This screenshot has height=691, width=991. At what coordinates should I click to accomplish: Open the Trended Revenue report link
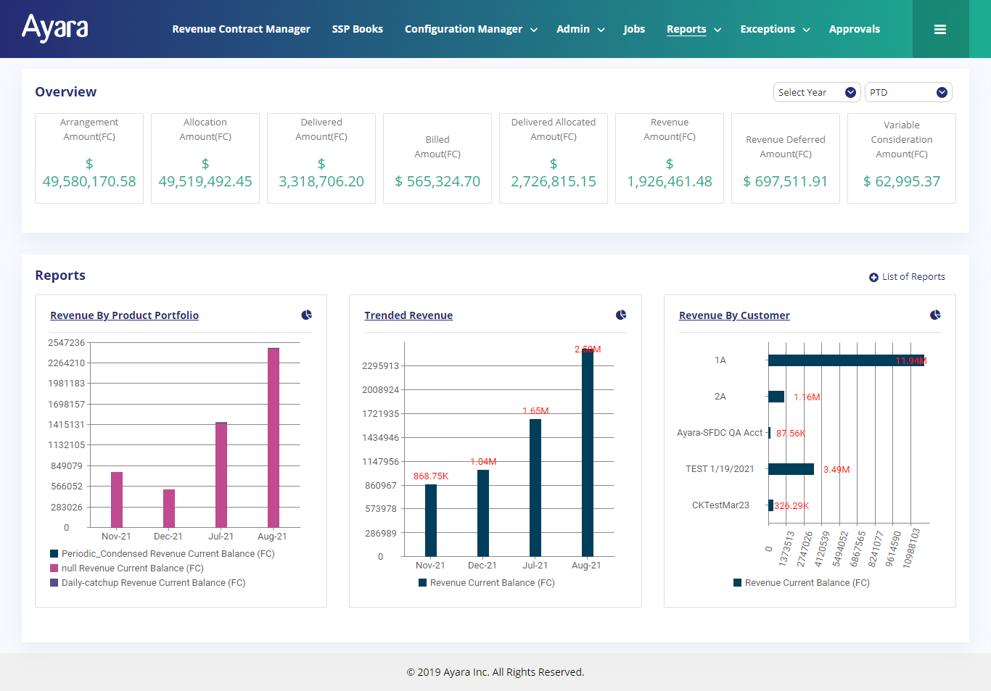pyautogui.click(x=408, y=315)
